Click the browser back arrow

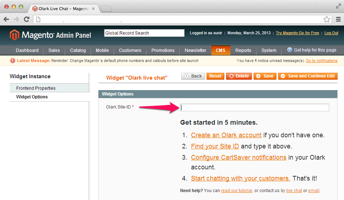(x=7, y=19)
